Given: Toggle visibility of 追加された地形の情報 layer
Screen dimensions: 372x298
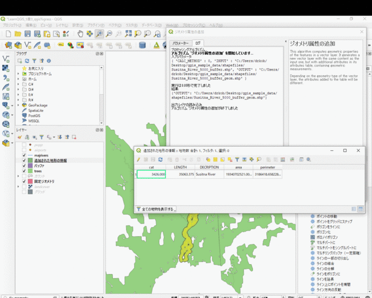Looking at the screenshot, I should pyautogui.click(x=24, y=161).
